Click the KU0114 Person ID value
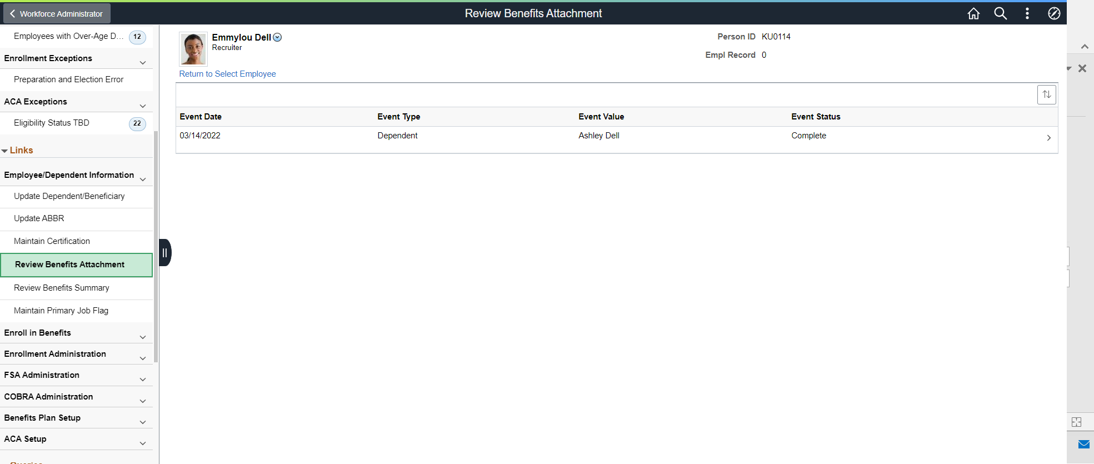 [776, 37]
